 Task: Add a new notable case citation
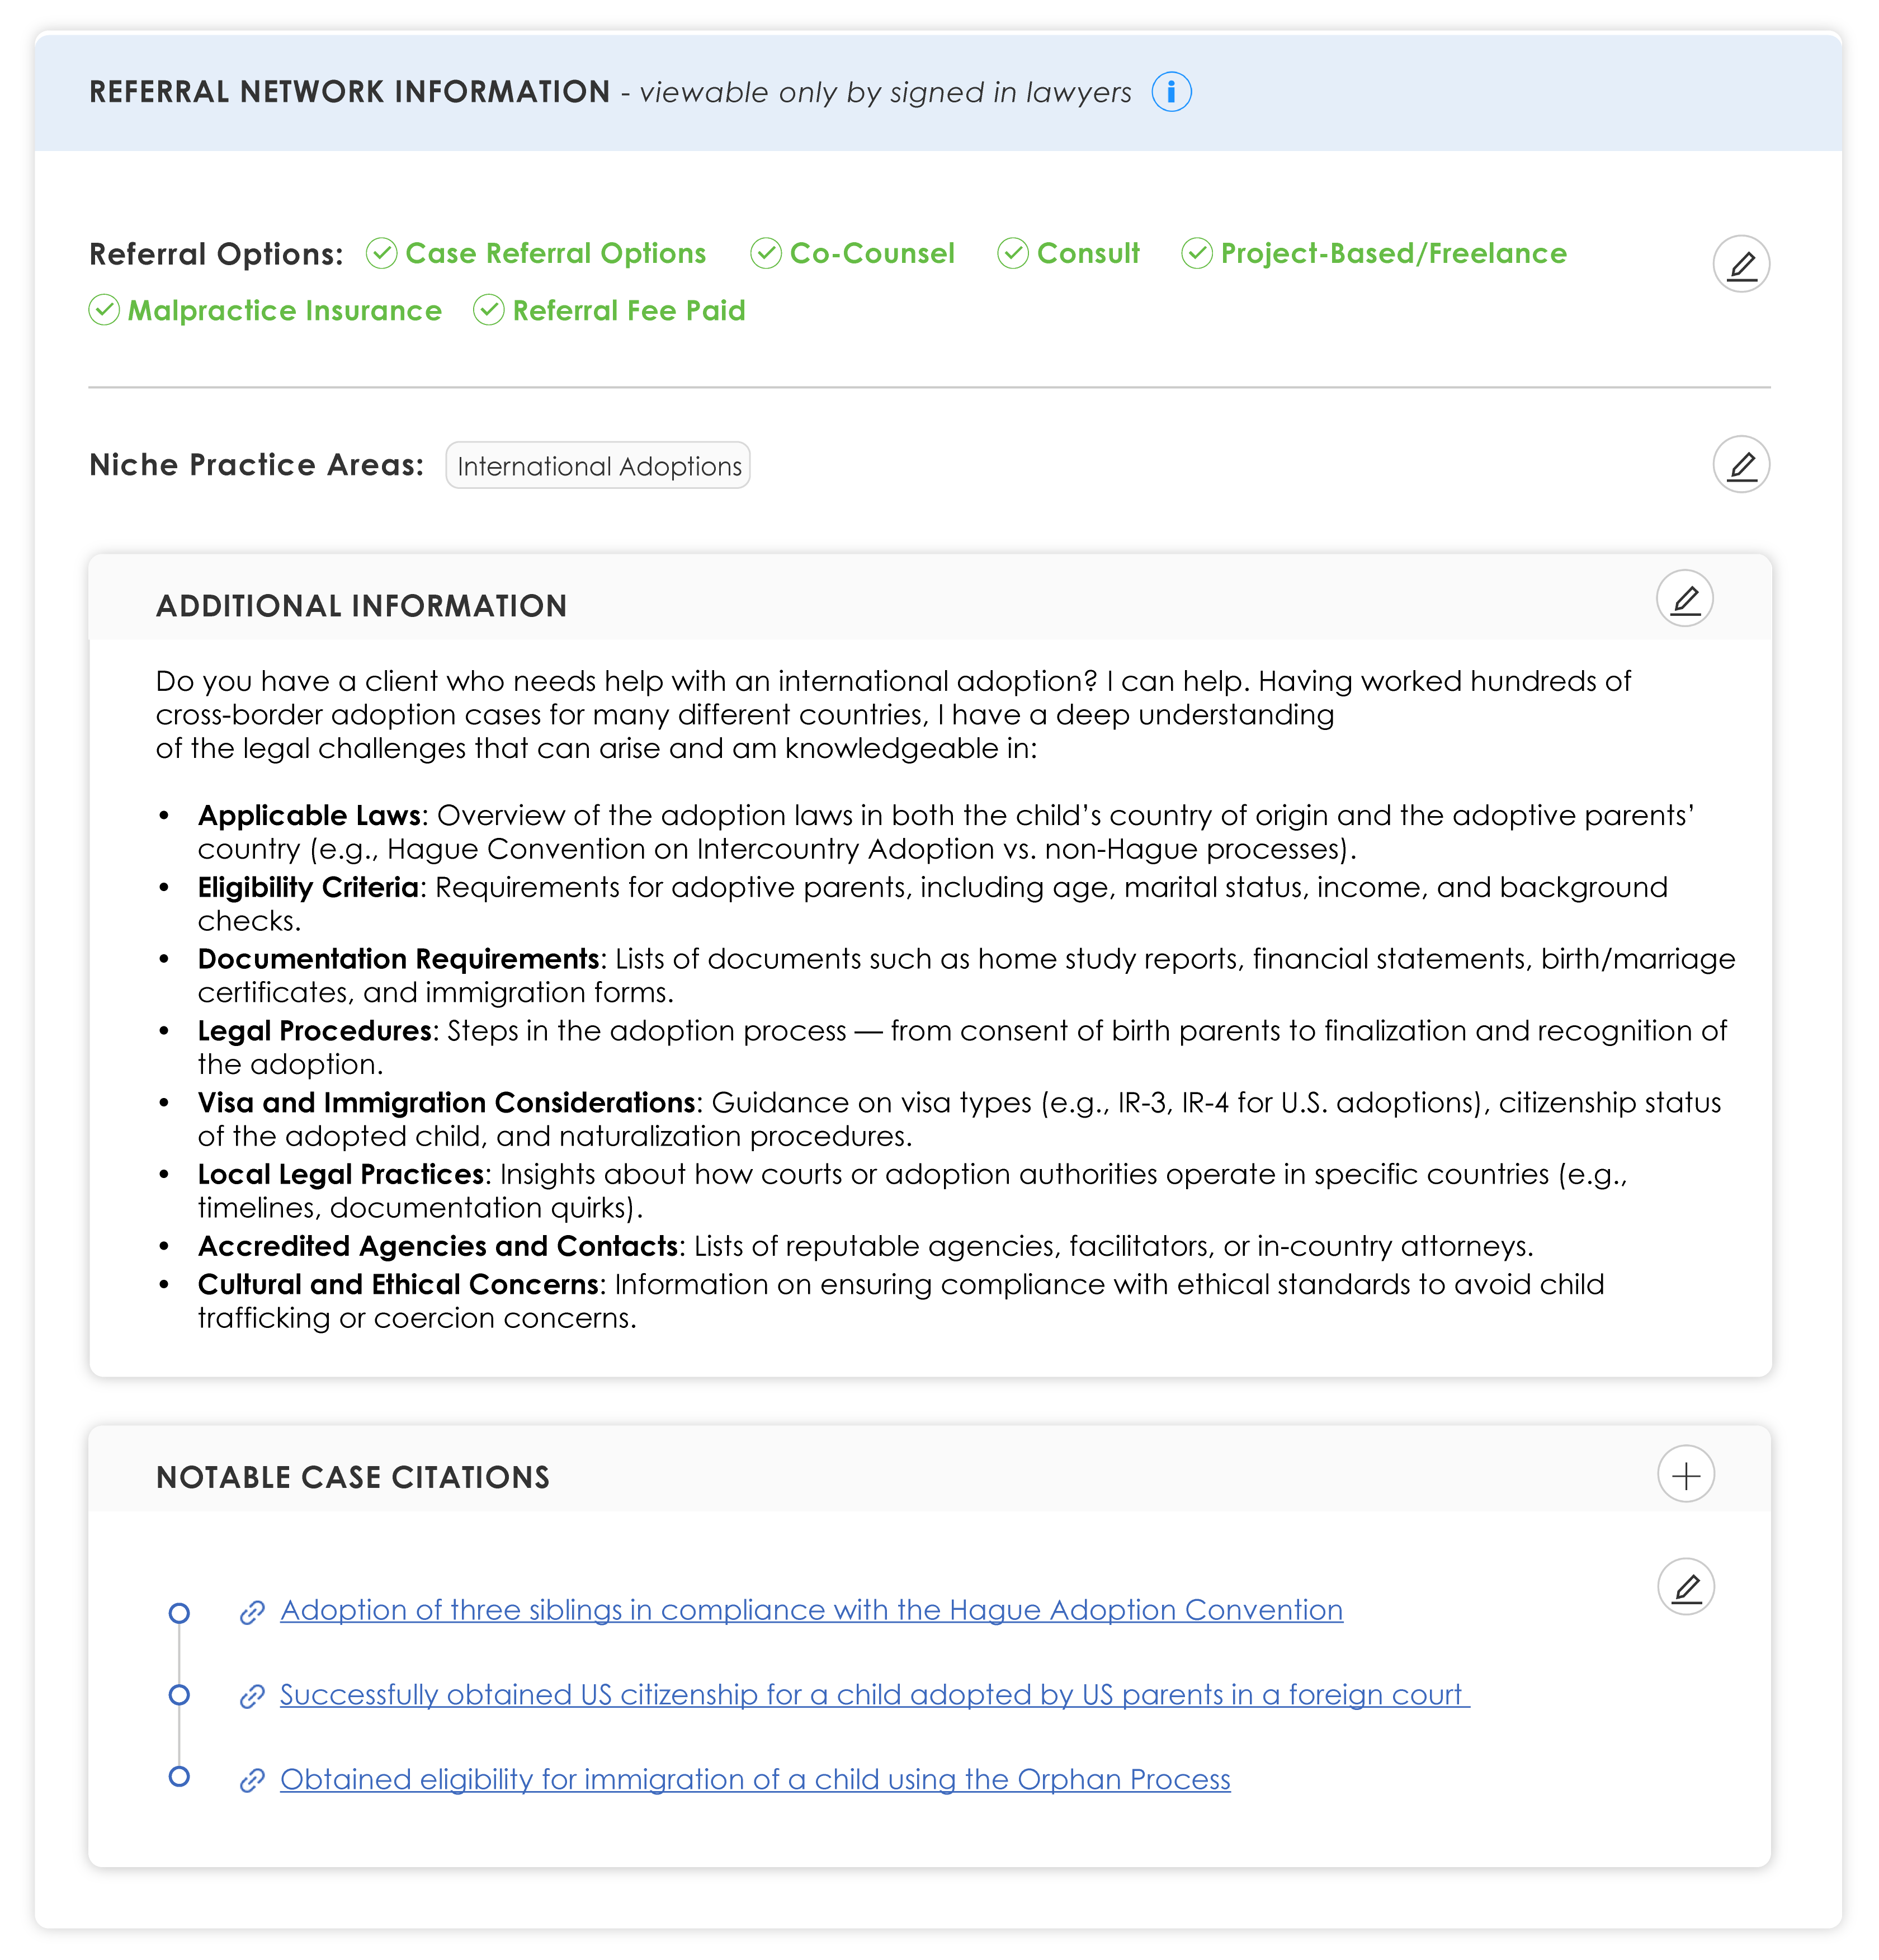pyautogui.click(x=1686, y=1474)
